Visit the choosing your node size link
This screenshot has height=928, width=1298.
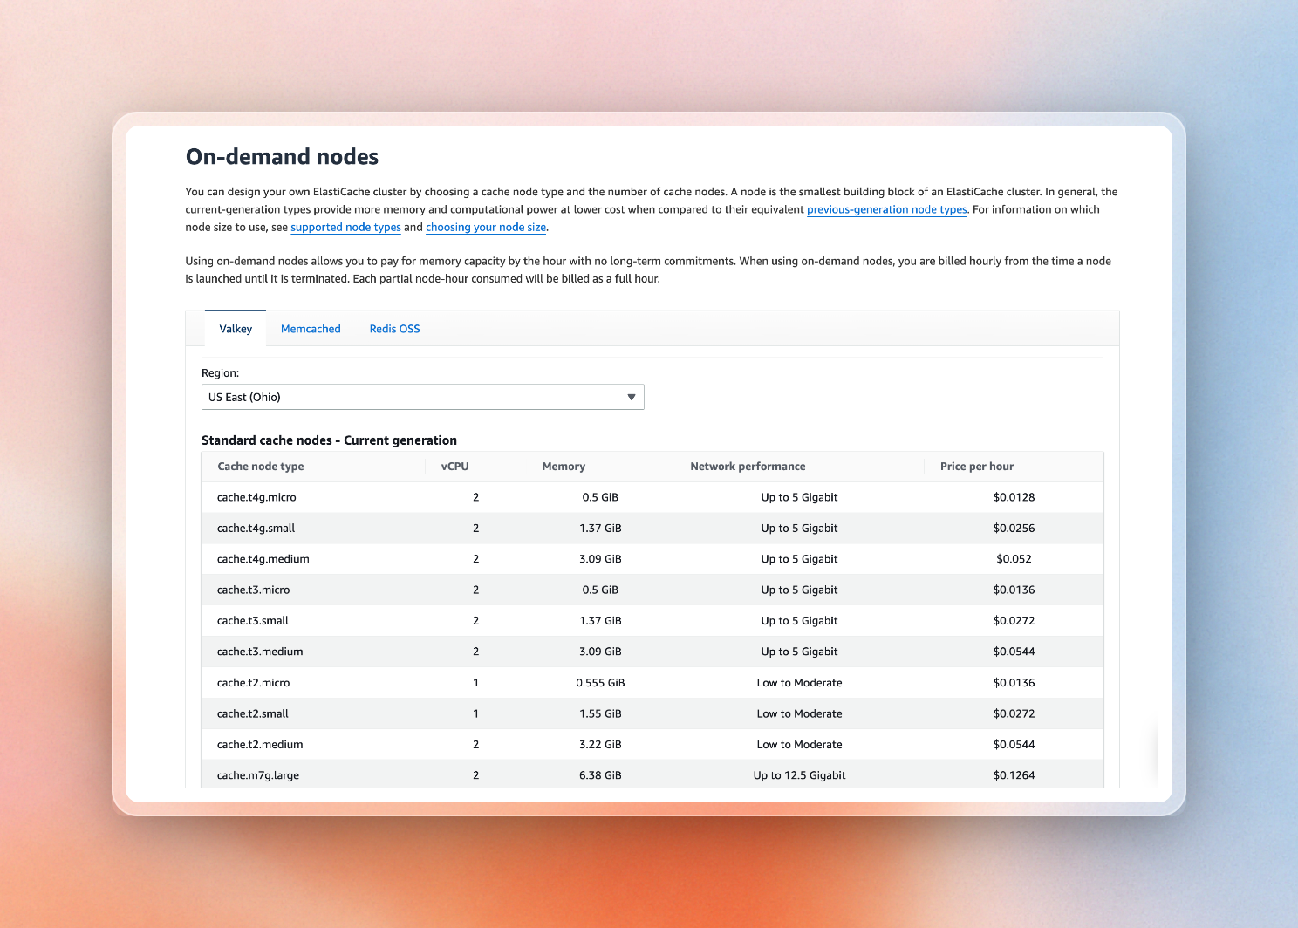click(x=486, y=228)
